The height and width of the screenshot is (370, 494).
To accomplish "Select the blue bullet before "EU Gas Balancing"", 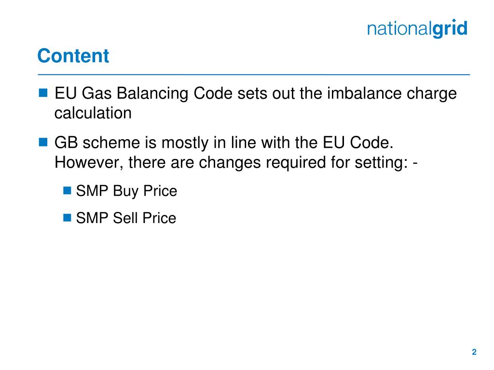I will (x=43, y=93).
